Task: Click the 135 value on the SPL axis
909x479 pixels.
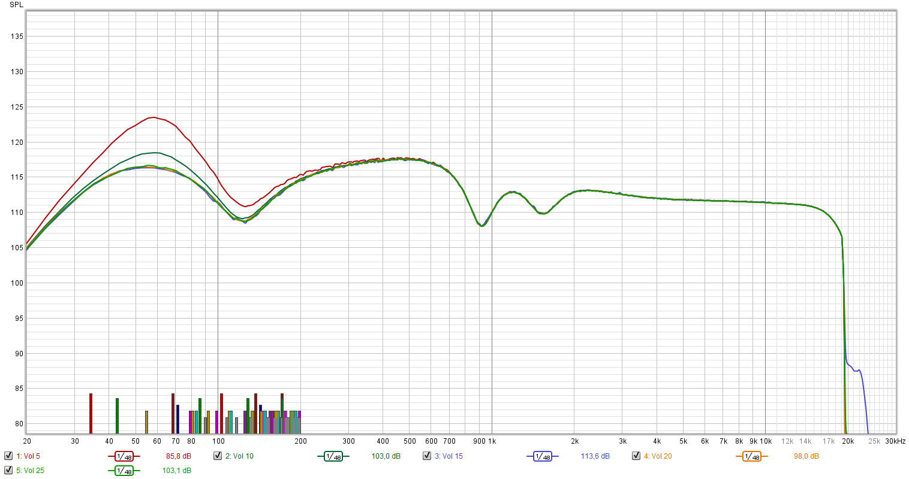Action: pos(17,37)
